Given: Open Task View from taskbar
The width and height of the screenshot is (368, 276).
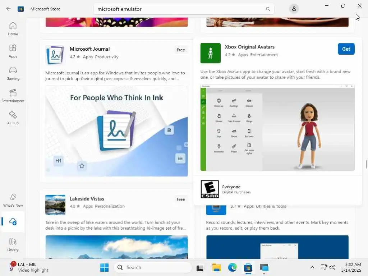Looking at the screenshot, I should 200,267.
